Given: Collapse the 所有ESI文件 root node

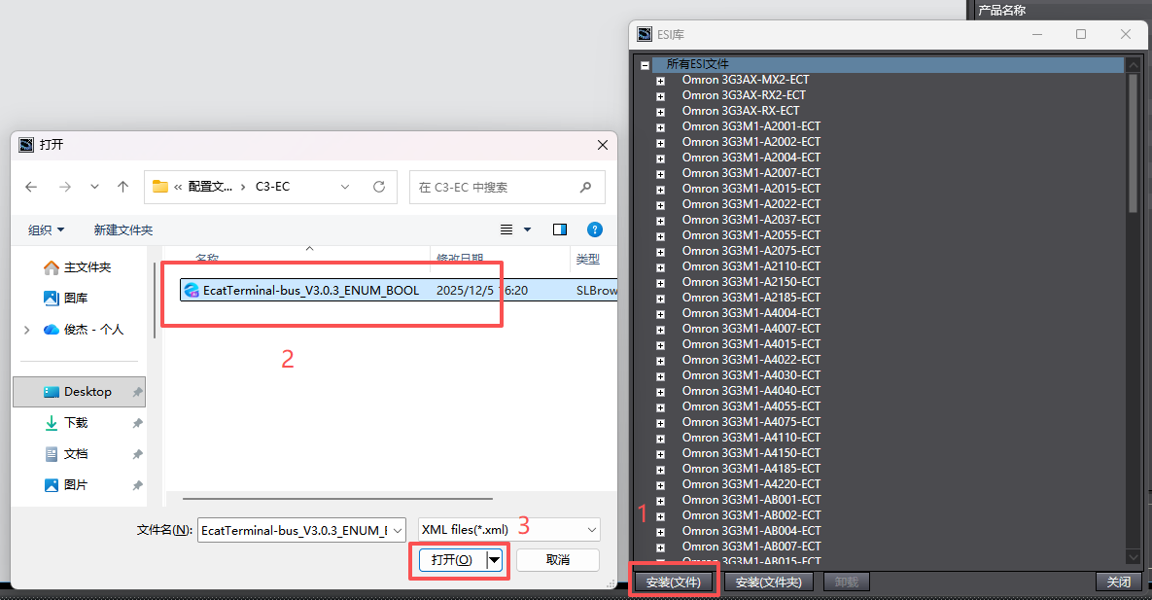Looking at the screenshot, I should point(645,65).
